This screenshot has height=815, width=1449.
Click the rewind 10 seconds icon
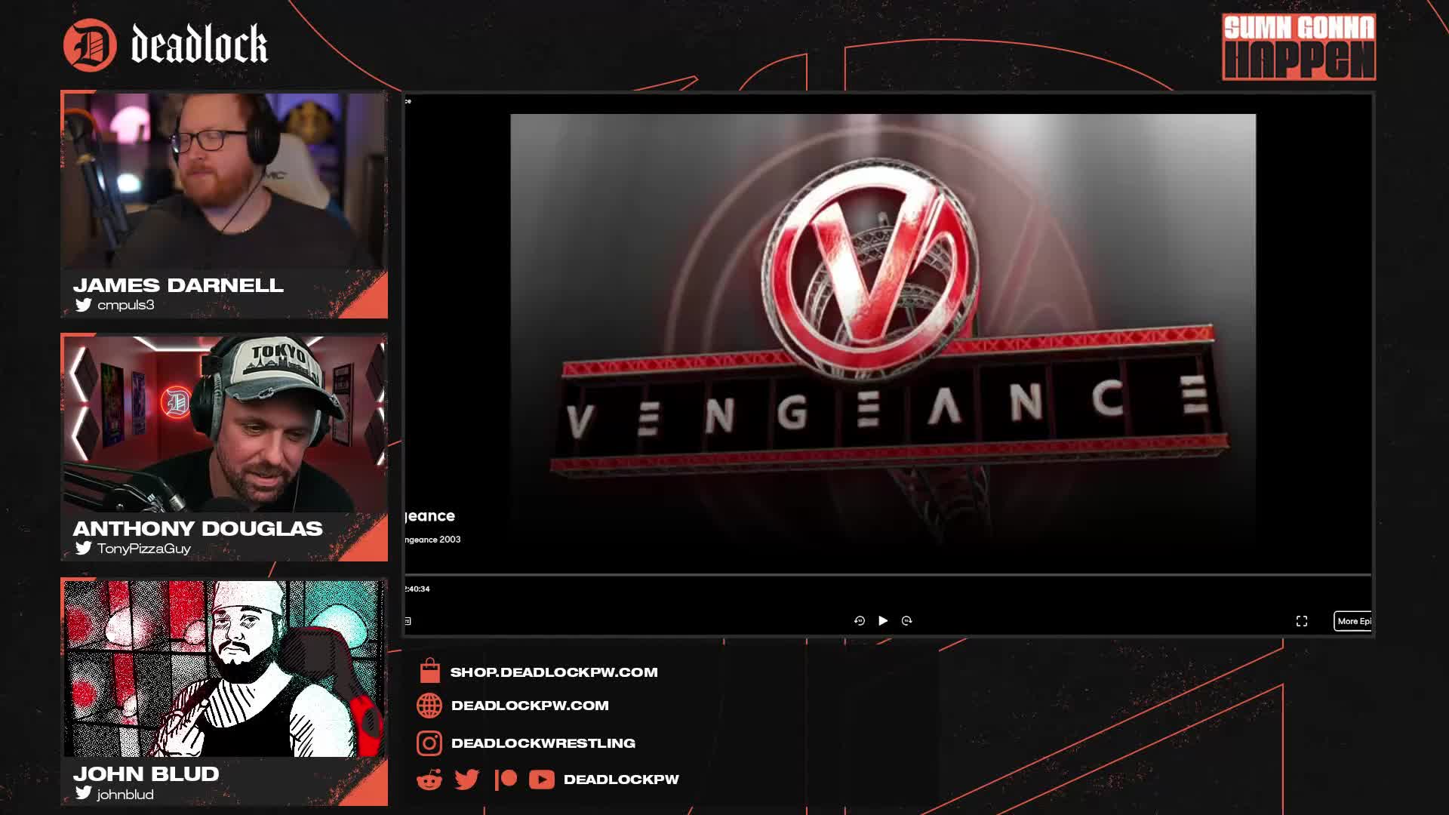pos(859,620)
